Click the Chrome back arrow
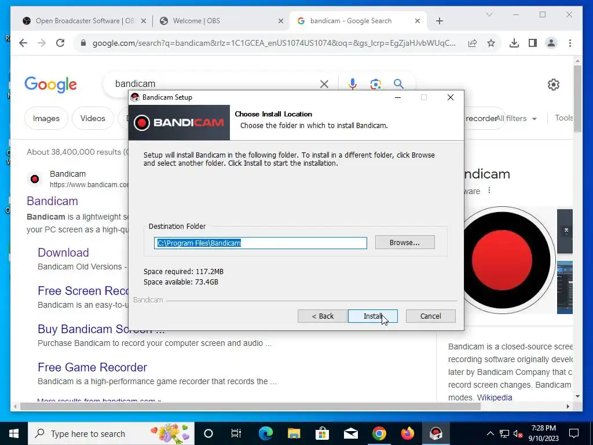 [23, 43]
